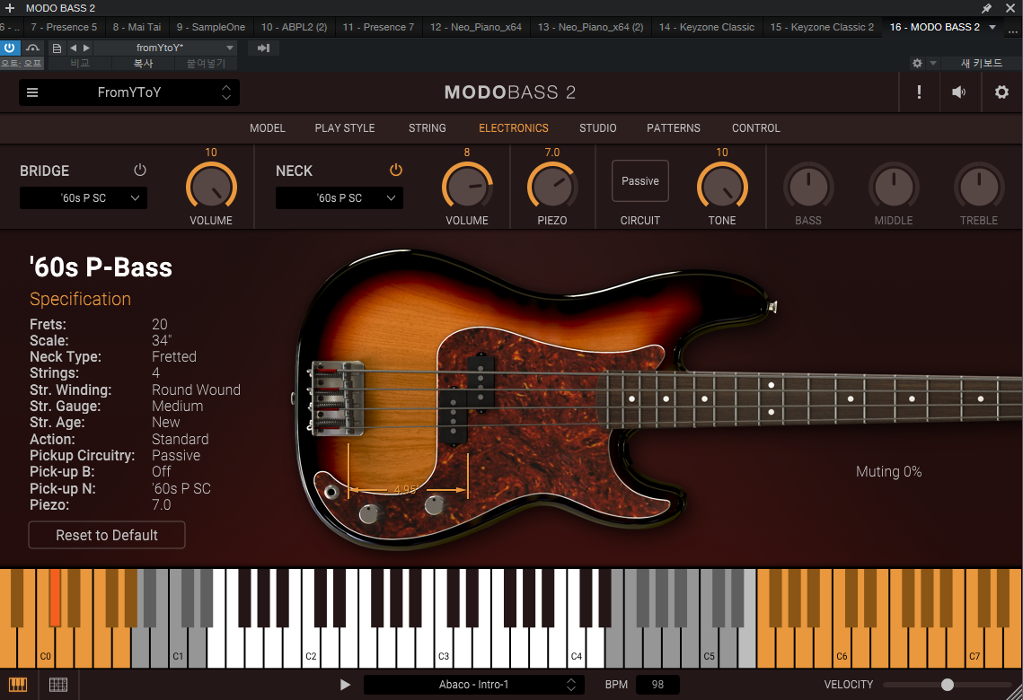Open the Abaco - Intro-1 pattern selector
The height and width of the screenshot is (700, 1023).
(473, 685)
